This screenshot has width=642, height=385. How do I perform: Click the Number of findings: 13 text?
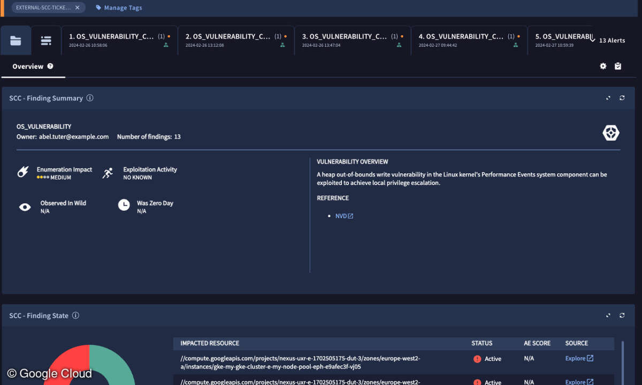click(149, 137)
